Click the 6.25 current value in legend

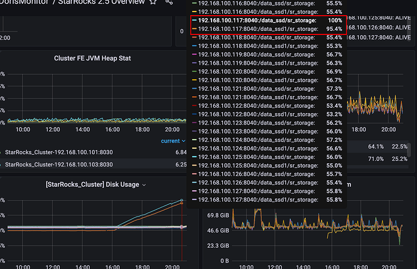coord(181,164)
